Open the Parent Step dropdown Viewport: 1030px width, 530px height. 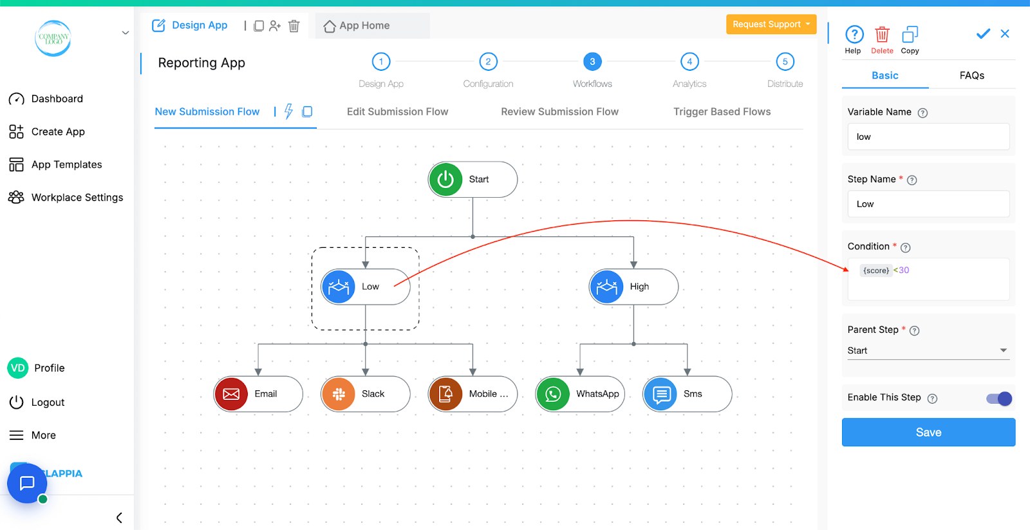[928, 350]
